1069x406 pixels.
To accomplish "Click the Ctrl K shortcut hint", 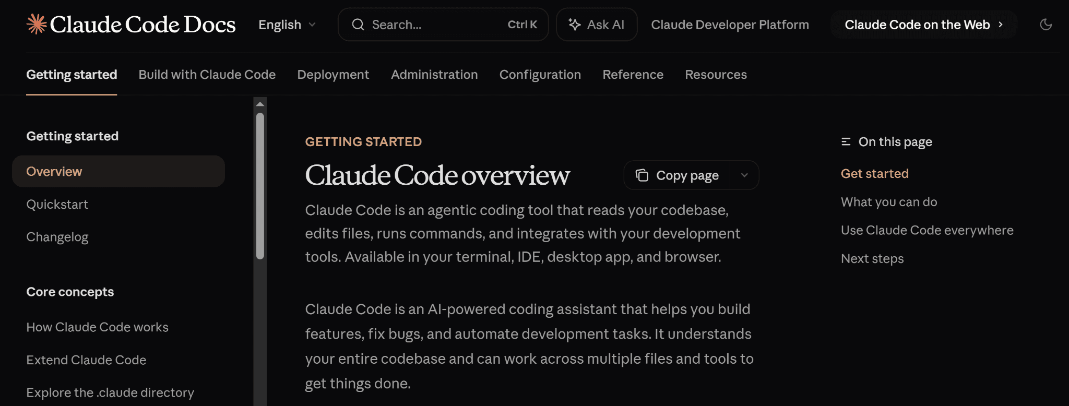I will coord(522,25).
